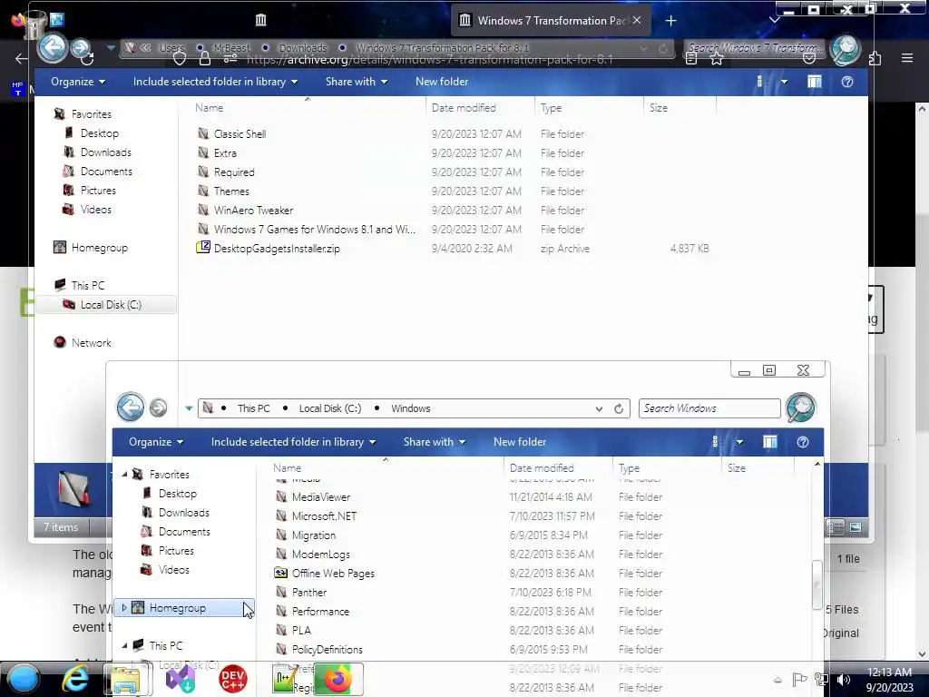Expand the Homegroup tree node in the front Windows window

123,607
